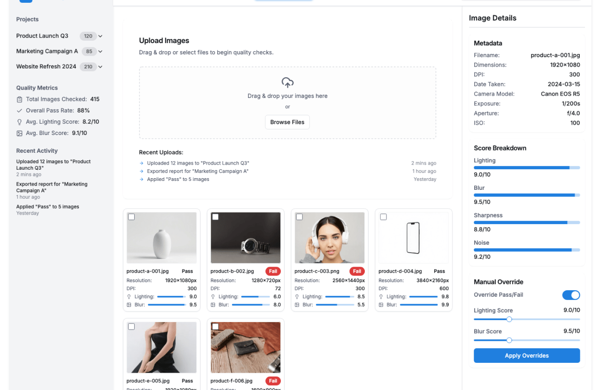Click the checkmark icon next to Overall Pass Rate
Screen dimensions: 601x390
(x=19, y=111)
